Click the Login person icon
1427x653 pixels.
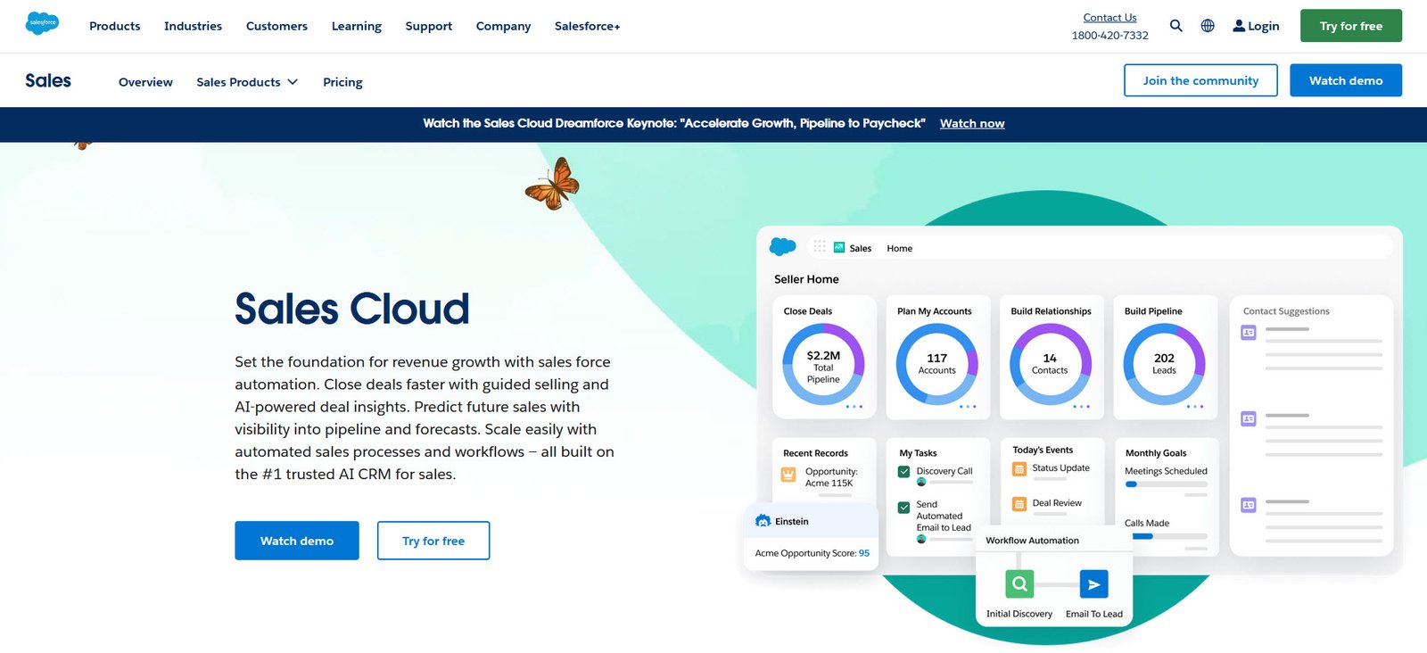[1239, 26]
